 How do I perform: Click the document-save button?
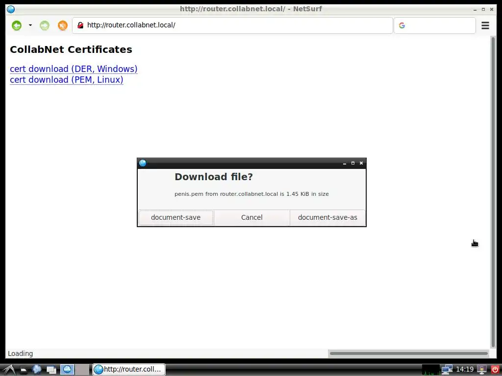[176, 217]
